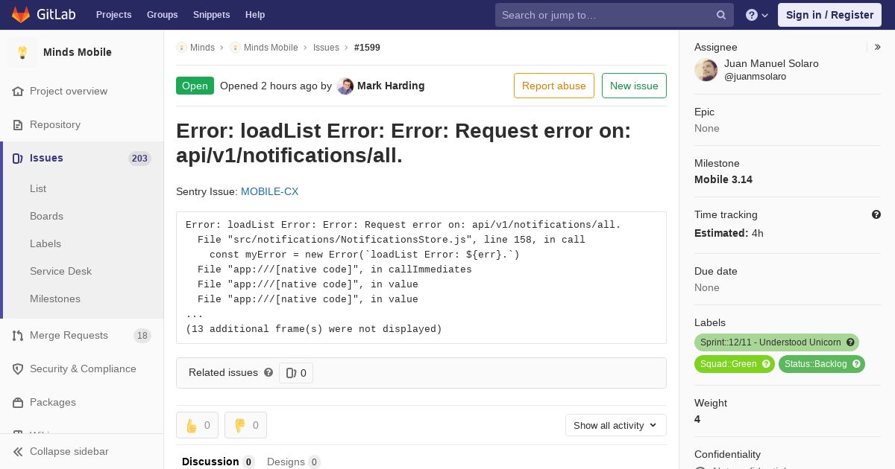Open the Labels sidebar item
This screenshot has width=895, height=469.
coord(45,243)
